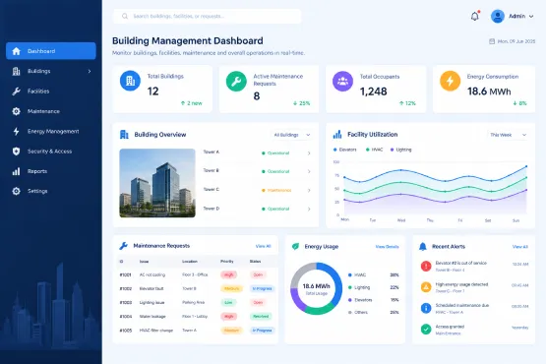Viewport: 546px width, 364px height.
Task: Click Elevator #2 out of service alert text
Action: [x=461, y=263]
